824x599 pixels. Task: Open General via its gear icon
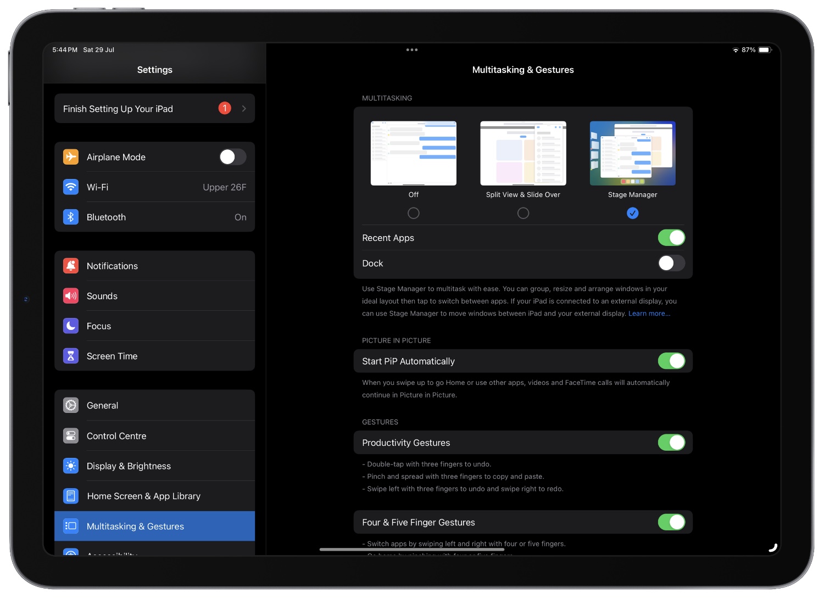pyautogui.click(x=71, y=405)
